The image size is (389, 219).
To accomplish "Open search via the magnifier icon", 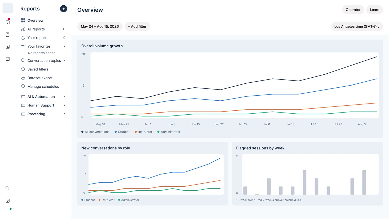I will 8,188.
